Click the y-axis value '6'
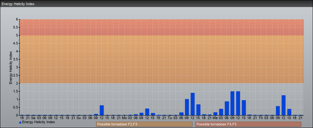Image resolution: width=313 pixels, height=128 pixels. click(x=17, y=20)
